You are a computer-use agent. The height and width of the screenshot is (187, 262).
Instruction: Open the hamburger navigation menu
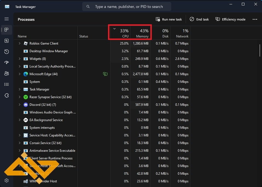tap(7, 19)
